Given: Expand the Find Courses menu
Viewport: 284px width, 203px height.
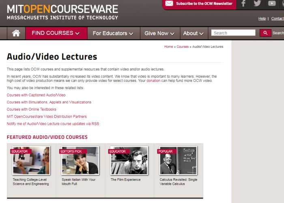Looking at the screenshot, I should (56, 33).
